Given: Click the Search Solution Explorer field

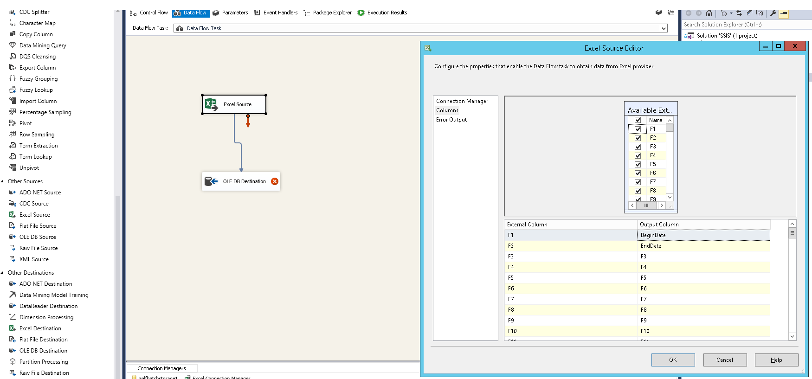Looking at the screenshot, I should point(747,25).
